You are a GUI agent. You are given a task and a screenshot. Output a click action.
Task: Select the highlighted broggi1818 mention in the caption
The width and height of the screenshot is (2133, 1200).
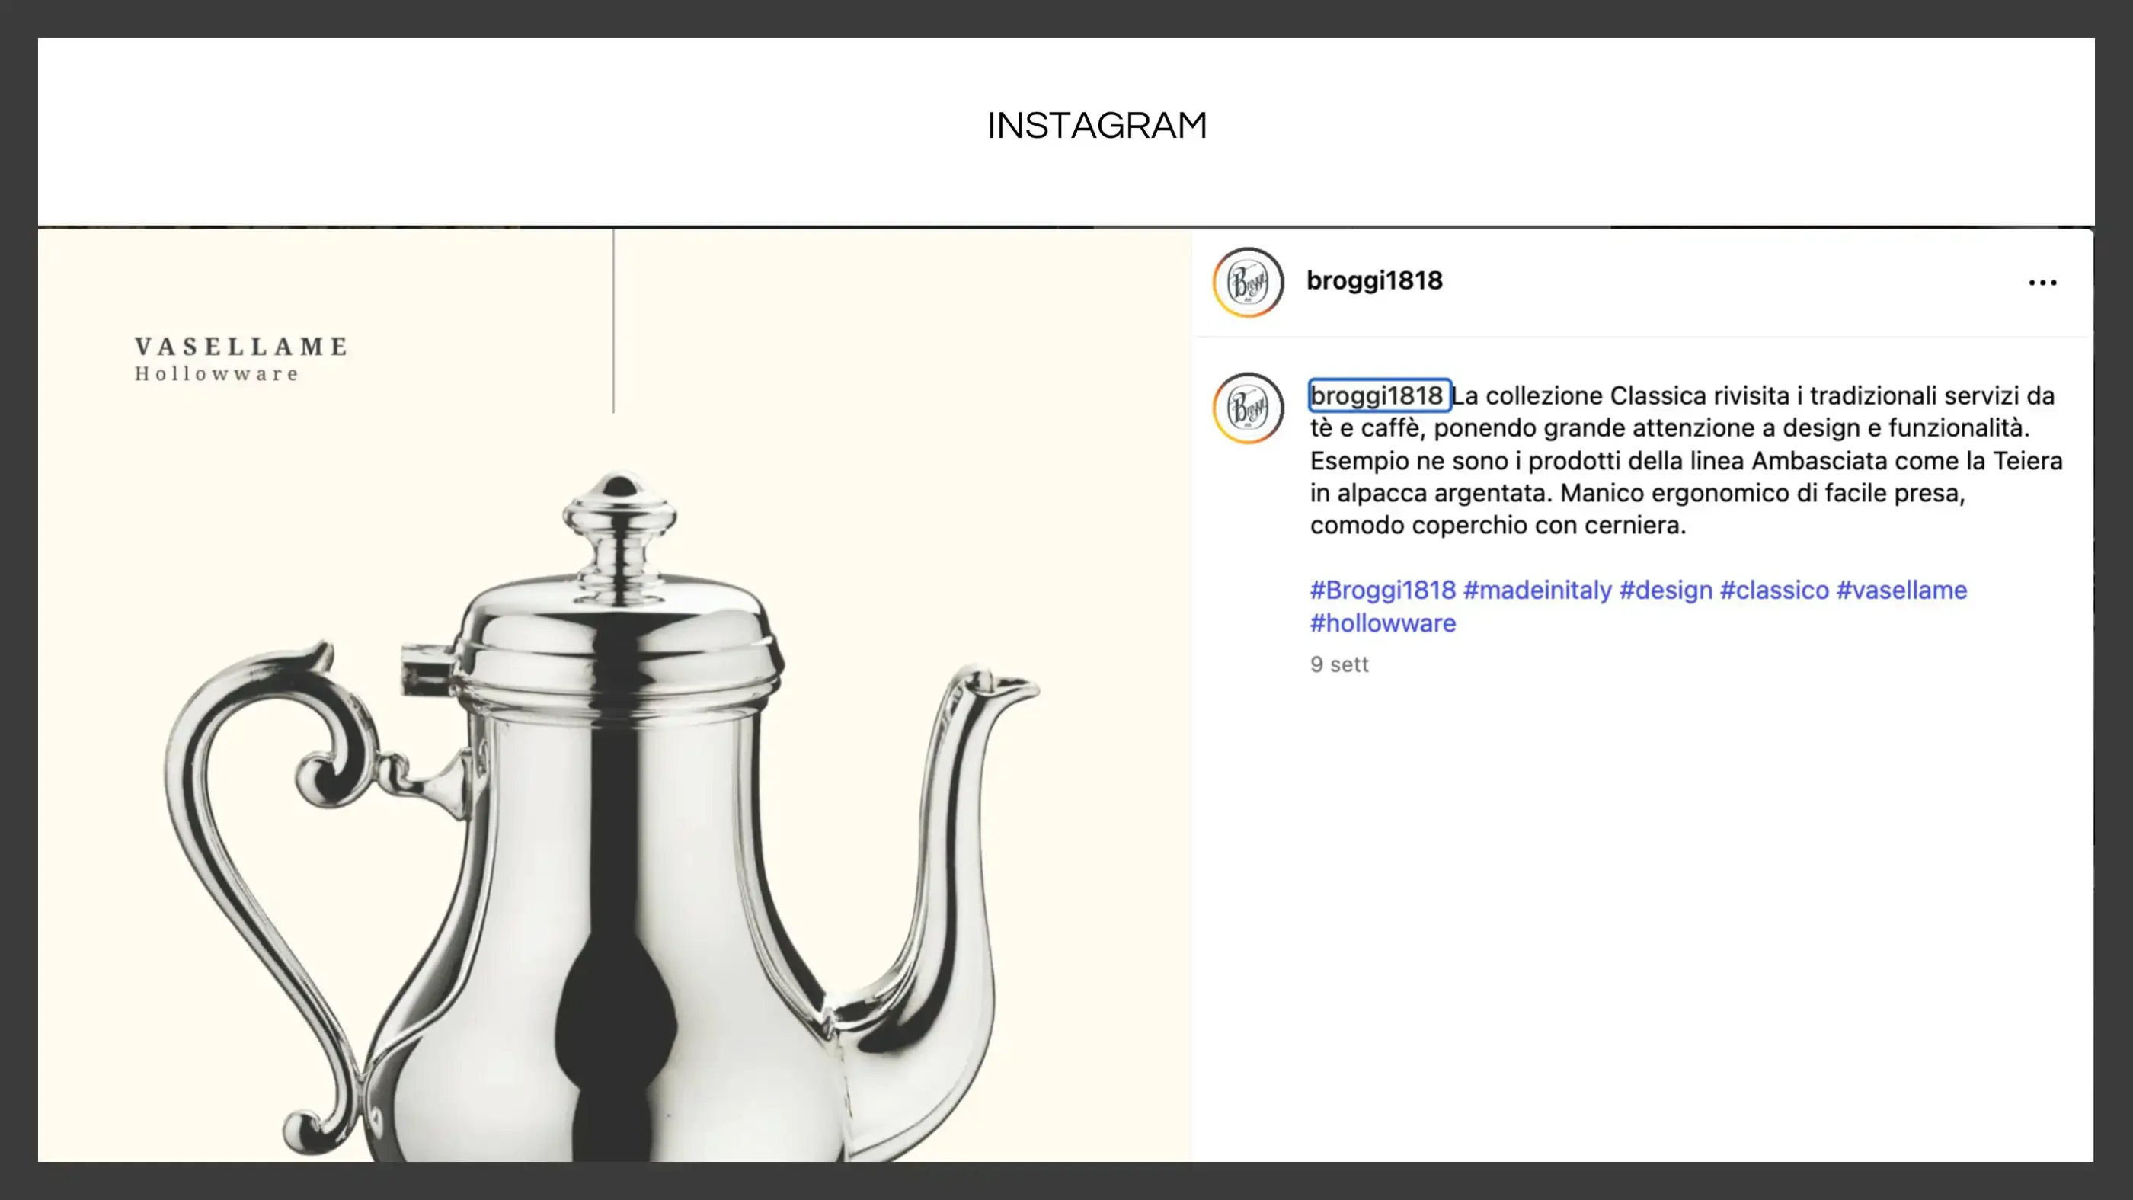1377,396
